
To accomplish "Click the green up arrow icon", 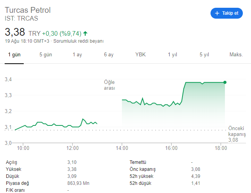I will [85, 33].
